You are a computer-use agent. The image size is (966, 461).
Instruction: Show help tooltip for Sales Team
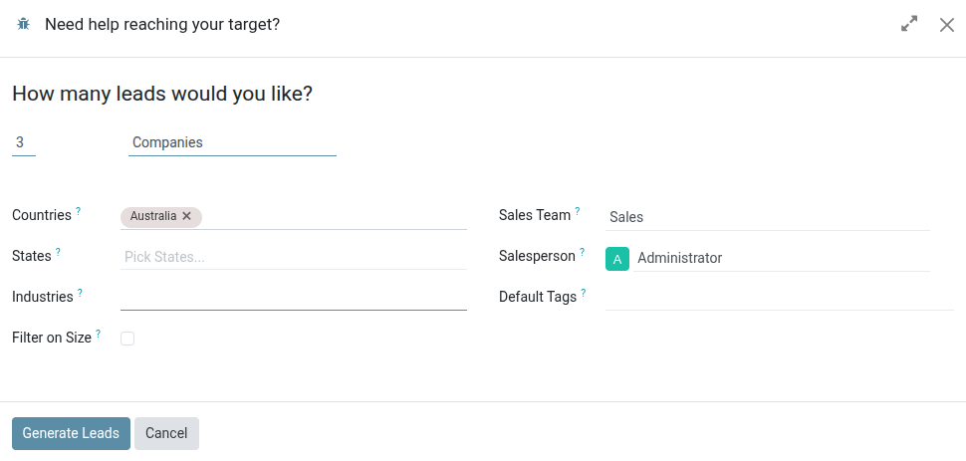(578, 211)
